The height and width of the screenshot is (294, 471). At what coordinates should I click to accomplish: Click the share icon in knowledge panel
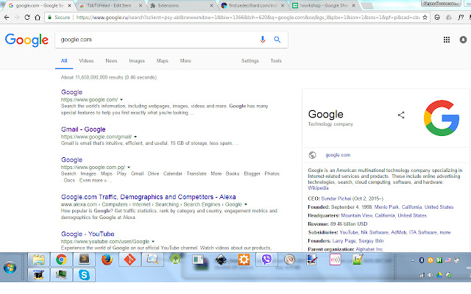pos(401,115)
